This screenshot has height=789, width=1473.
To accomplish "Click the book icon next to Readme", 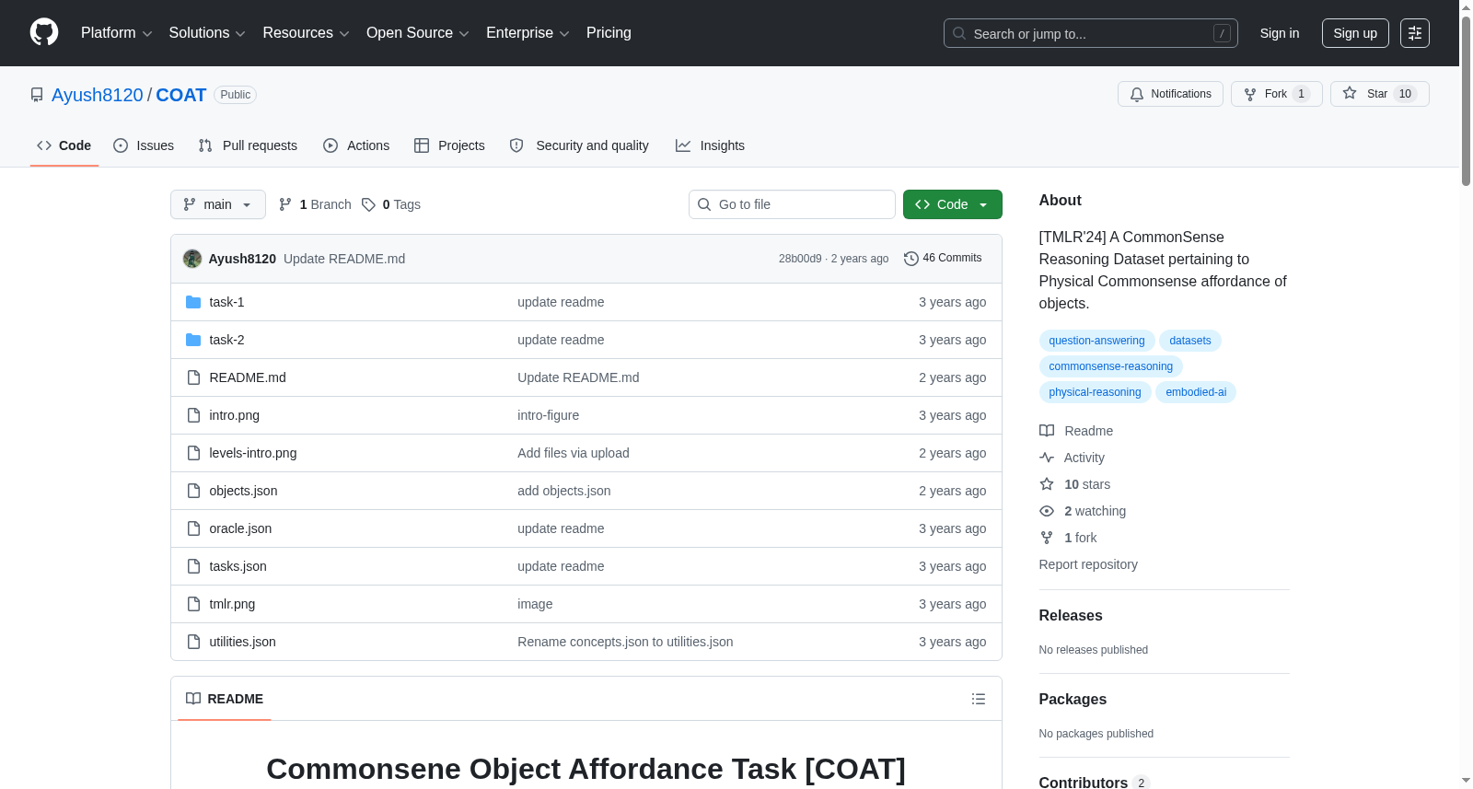I will click(x=1047, y=431).
